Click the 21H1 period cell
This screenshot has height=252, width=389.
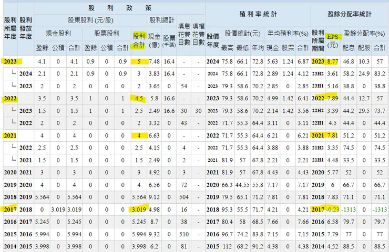(x=318, y=160)
